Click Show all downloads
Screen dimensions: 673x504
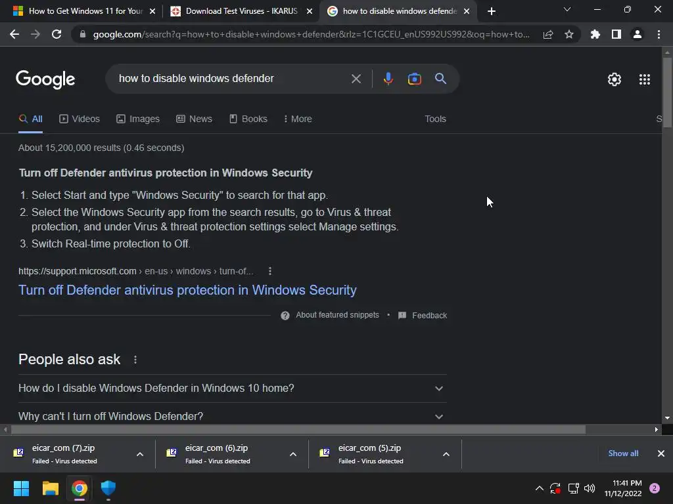[623, 453]
